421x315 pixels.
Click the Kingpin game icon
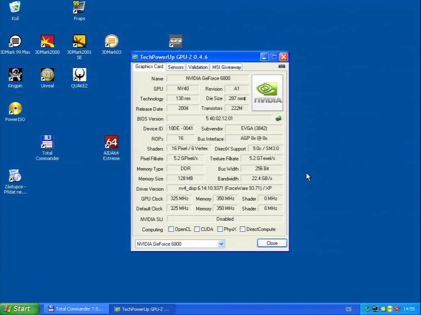[15, 75]
